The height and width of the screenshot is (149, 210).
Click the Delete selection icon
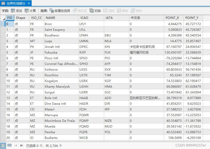click(119, 11)
